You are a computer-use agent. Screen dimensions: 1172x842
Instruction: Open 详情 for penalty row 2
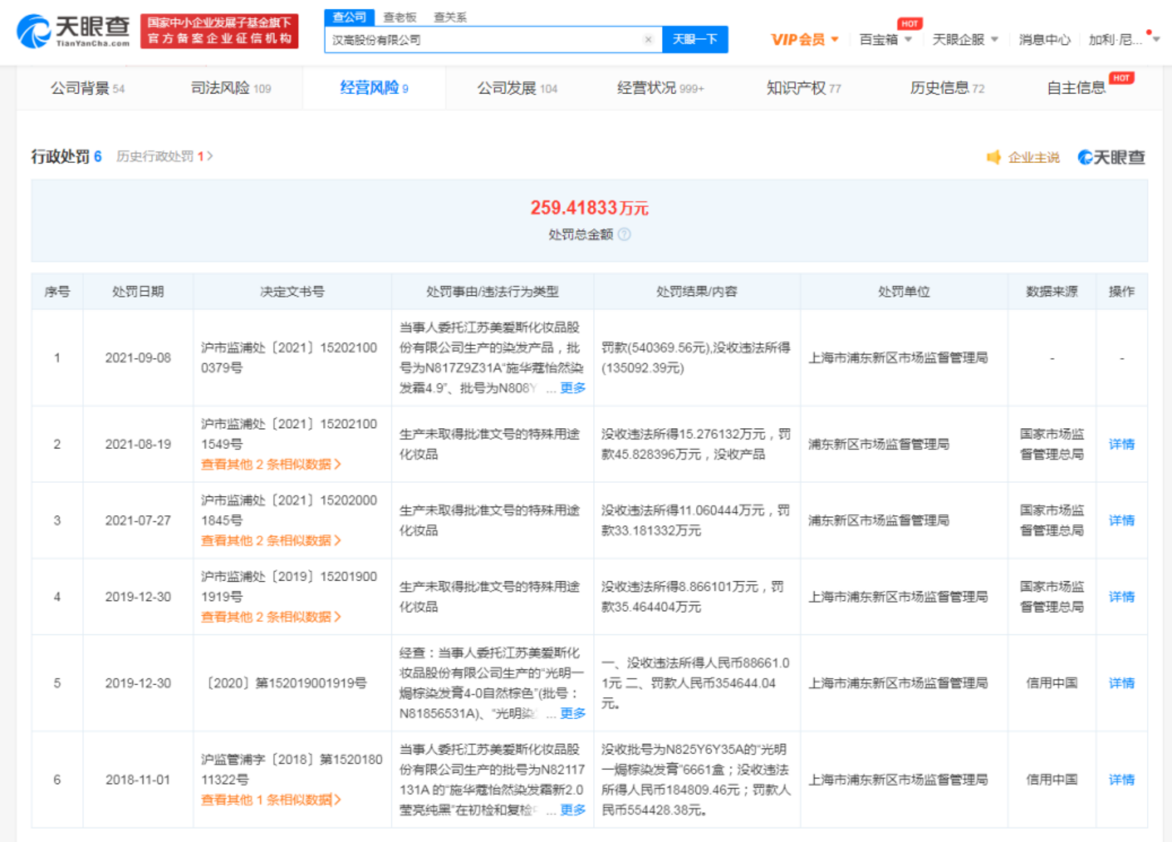click(x=1121, y=444)
